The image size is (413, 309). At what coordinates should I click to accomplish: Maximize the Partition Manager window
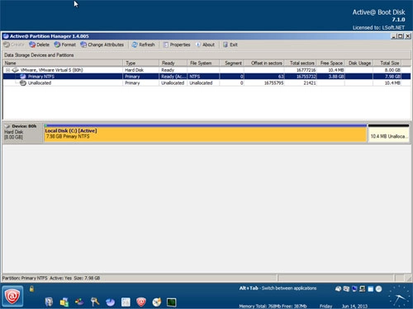click(401, 36)
